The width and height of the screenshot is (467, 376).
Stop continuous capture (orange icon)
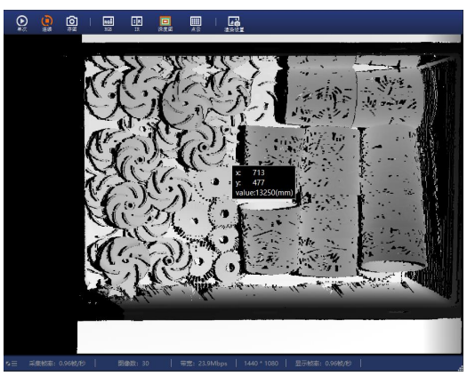47,23
